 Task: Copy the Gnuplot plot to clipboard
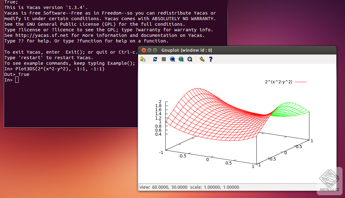pyautogui.click(x=143, y=59)
